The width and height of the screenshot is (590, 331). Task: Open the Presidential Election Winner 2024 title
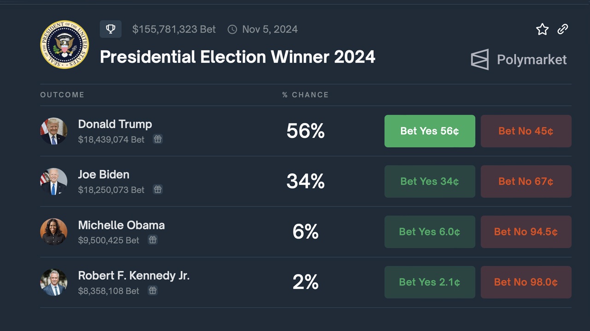(237, 57)
